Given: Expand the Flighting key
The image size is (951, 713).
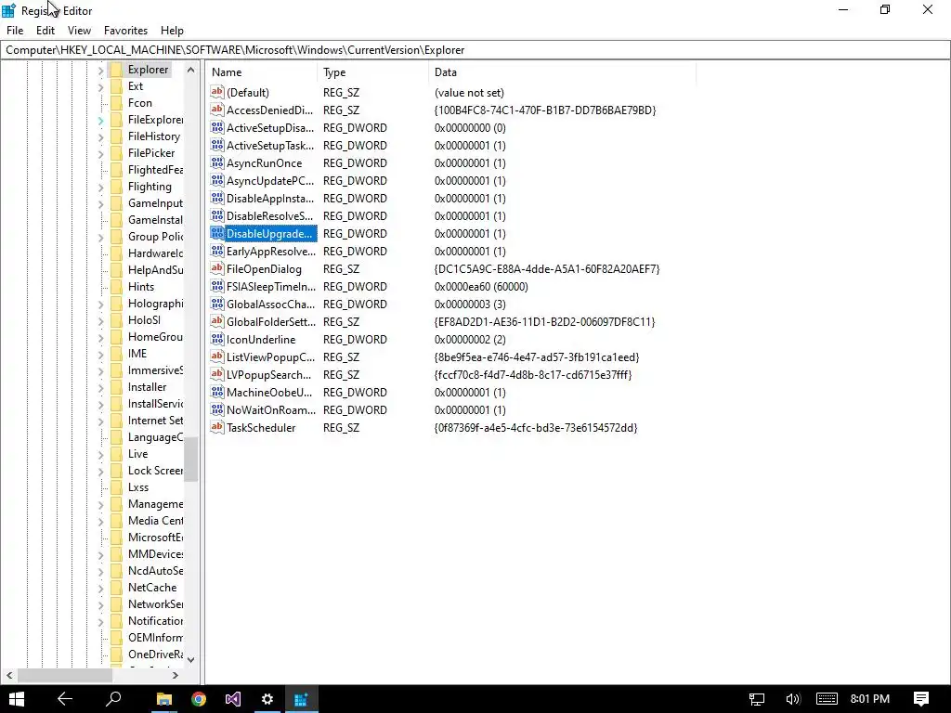Looking at the screenshot, I should click(x=100, y=188).
